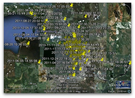Click the St Petersburg place label
Image resolution: width=135 pixels, height=98 pixels.
47,31
